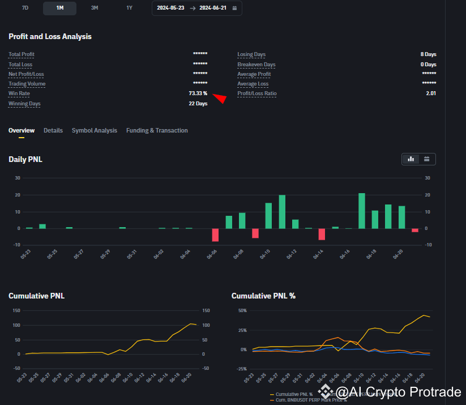
Task: Click the Winning Days label
Action: pyautogui.click(x=24, y=104)
